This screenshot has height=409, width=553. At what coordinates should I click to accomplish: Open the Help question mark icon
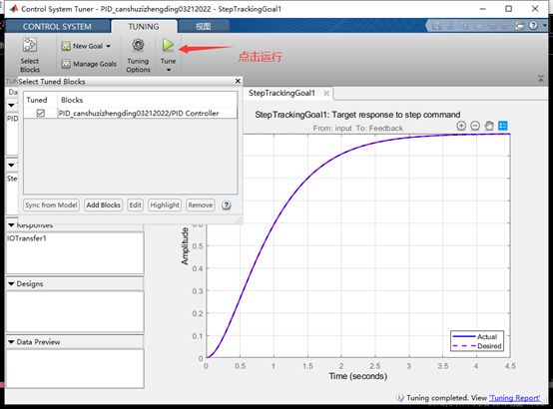[534, 25]
